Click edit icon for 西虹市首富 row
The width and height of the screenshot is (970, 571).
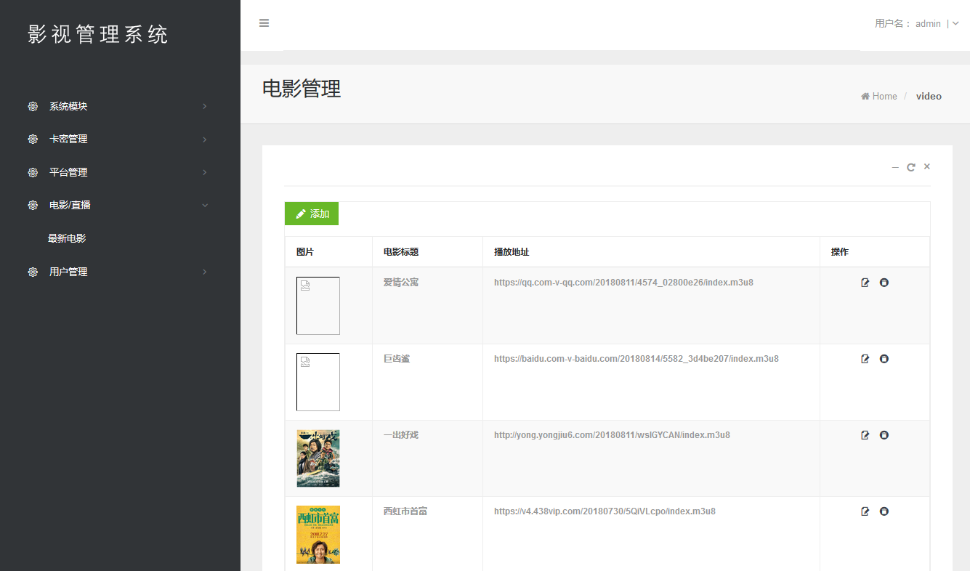click(865, 511)
